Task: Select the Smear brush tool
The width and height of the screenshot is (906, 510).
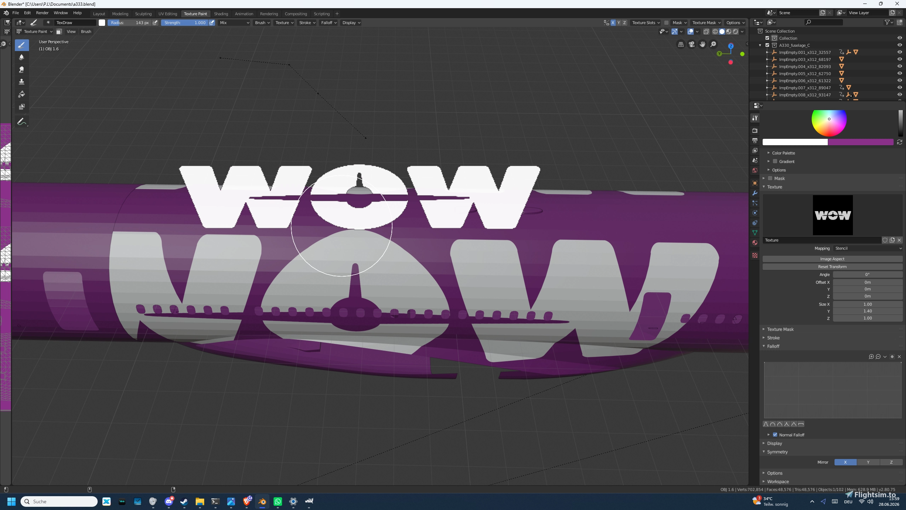Action: 22,70
